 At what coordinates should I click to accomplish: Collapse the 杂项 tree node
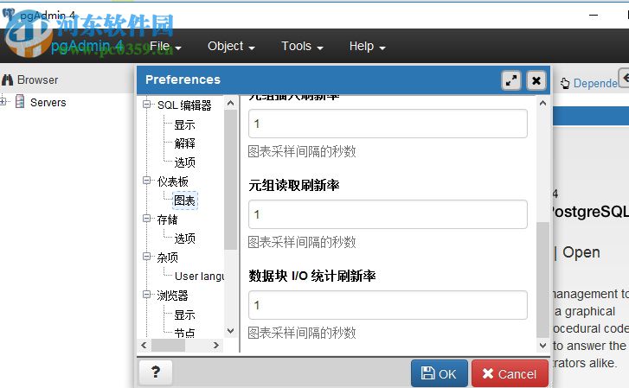[147, 257]
